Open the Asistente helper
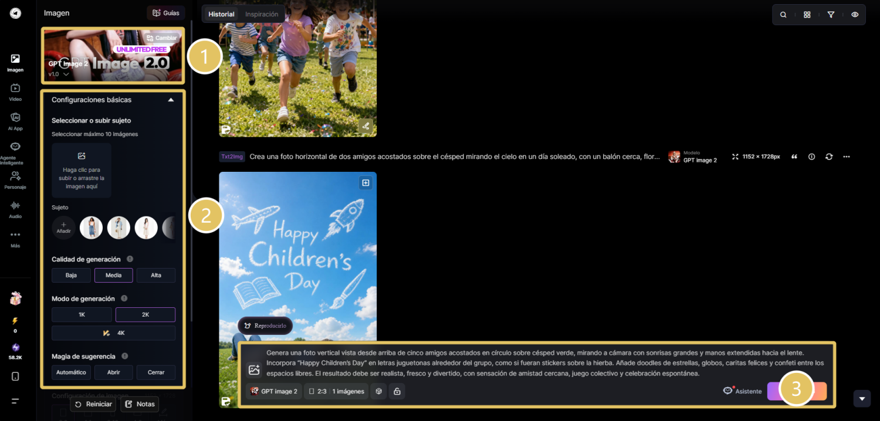 click(742, 391)
